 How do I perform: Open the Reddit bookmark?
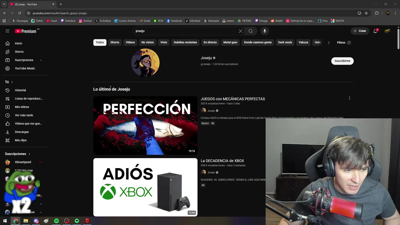pyautogui.click(x=277, y=21)
